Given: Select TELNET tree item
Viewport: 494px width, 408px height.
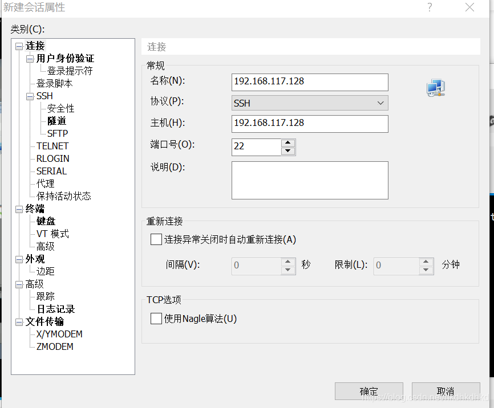Looking at the screenshot, I should point(52,146).
